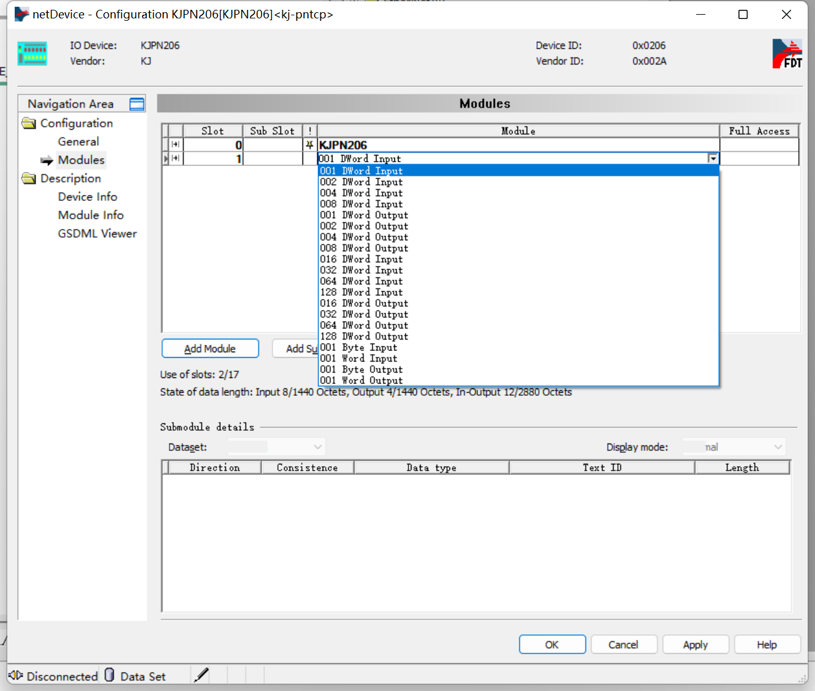Screen dimensions: 815x691
Task: Select the KJPN206 module cell
Action: point(518,145)
